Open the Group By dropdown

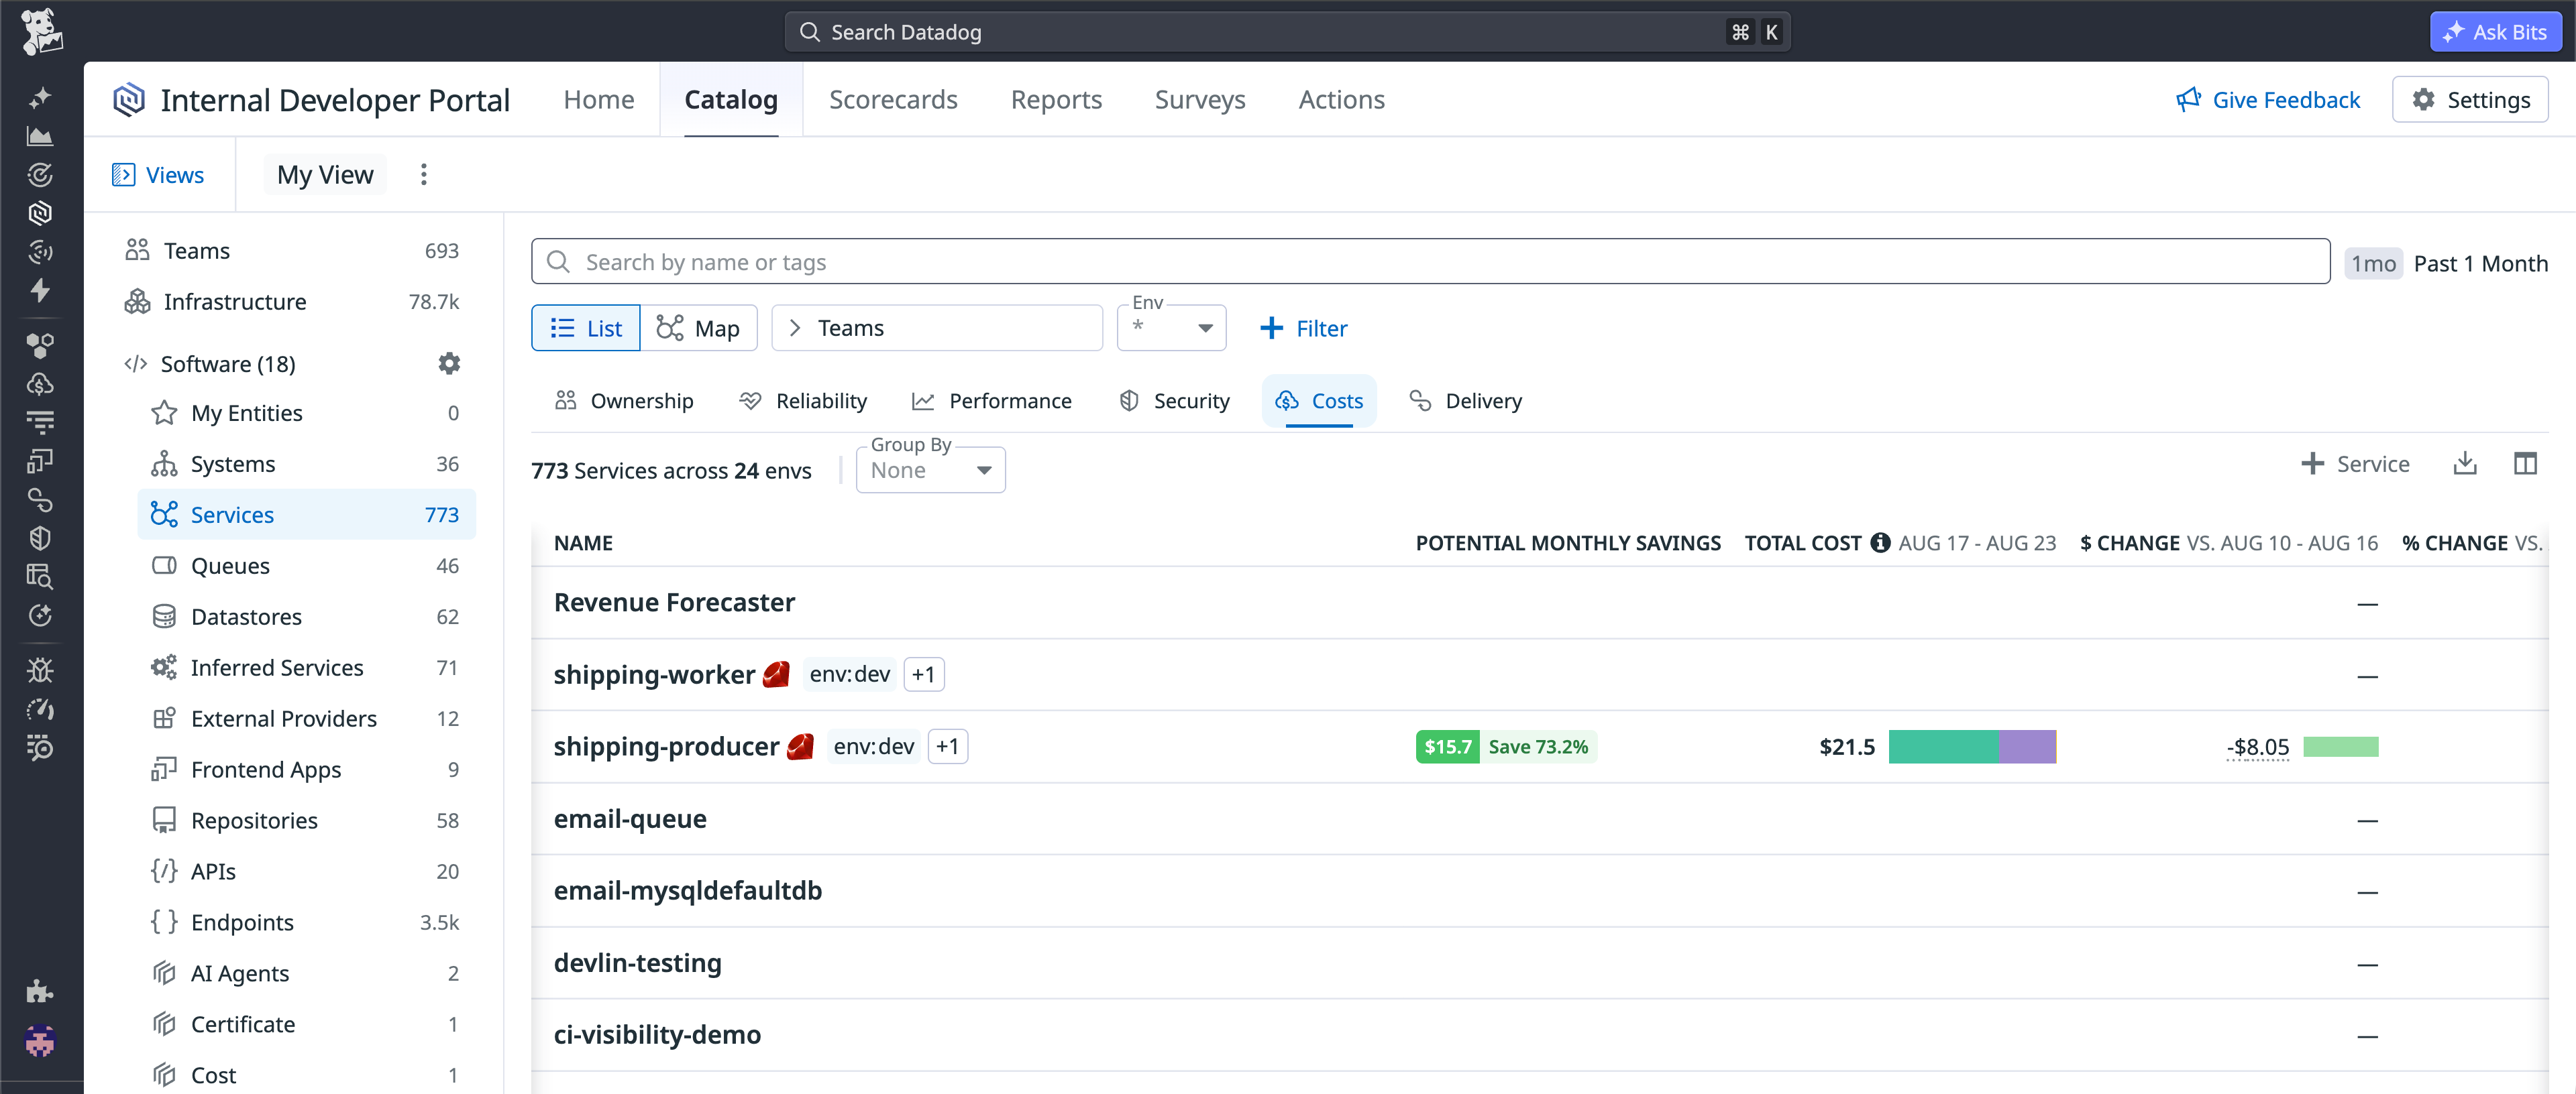pyautogui.click(x=930, y=469)
